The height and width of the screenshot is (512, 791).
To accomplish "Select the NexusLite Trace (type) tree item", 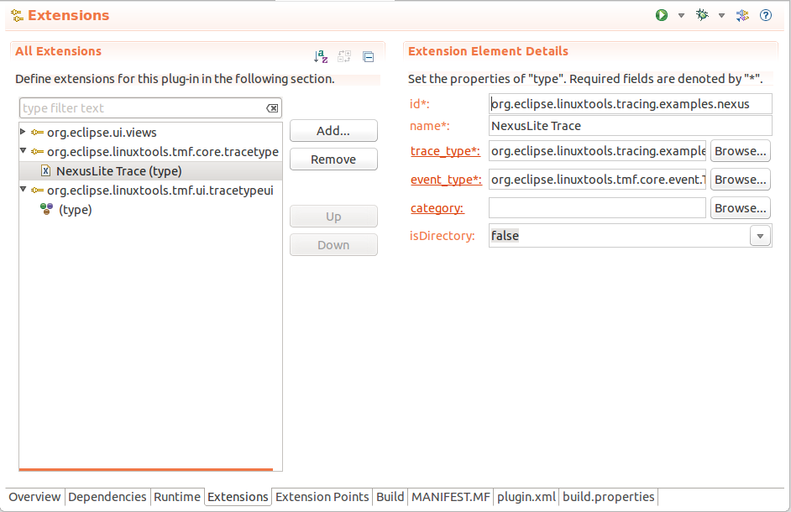I will click(118, 171).
